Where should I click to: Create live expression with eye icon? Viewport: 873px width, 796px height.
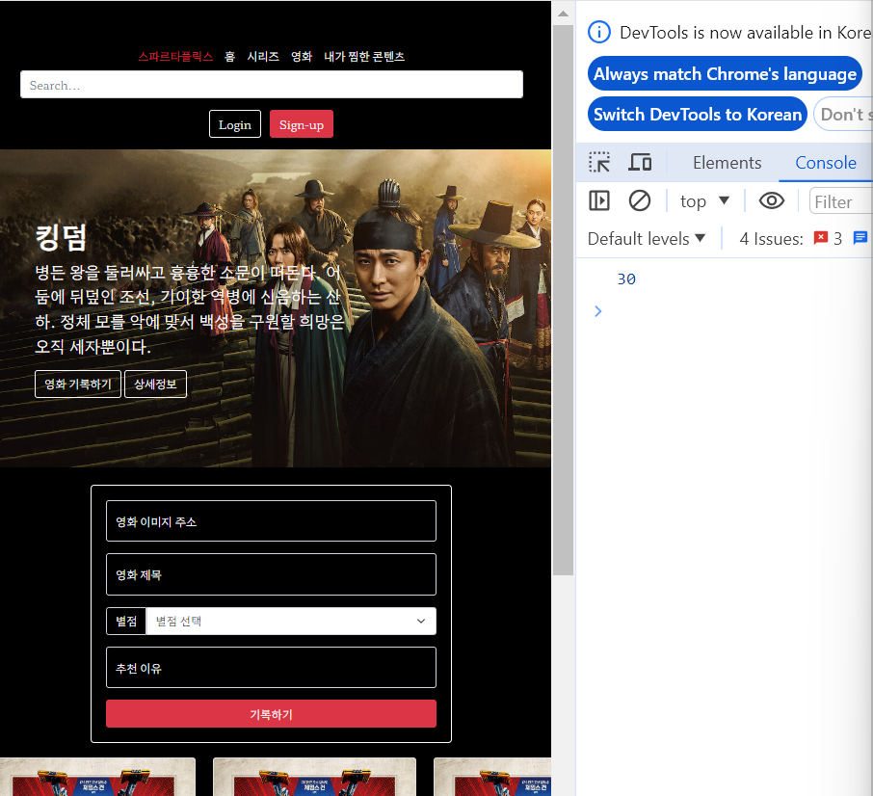point(771,200)
